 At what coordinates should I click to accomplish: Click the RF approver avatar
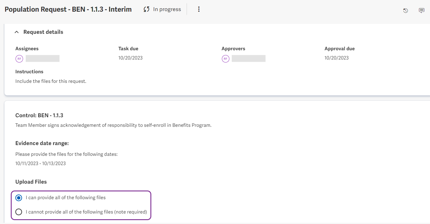(225, 59)
